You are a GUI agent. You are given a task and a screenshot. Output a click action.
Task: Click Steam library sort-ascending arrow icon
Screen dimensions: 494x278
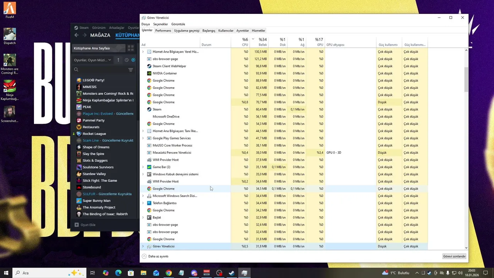[x=118, y=60]
